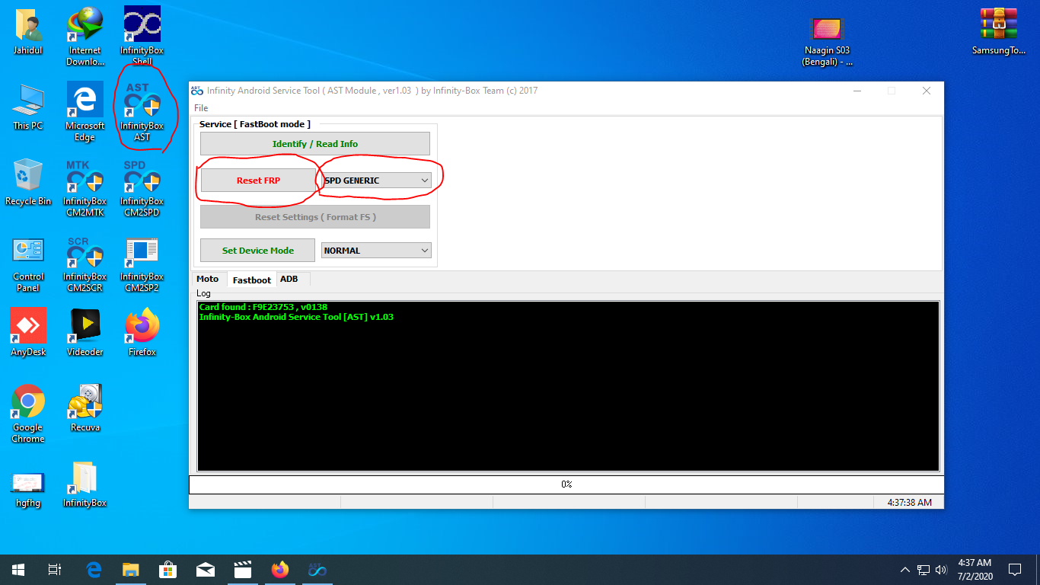Launch InfinityBox AST desktop shortcut

click(142, 112)
